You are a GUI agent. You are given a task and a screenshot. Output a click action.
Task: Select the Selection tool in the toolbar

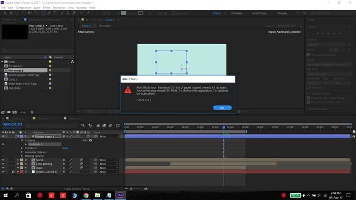(x=5, y=13)
